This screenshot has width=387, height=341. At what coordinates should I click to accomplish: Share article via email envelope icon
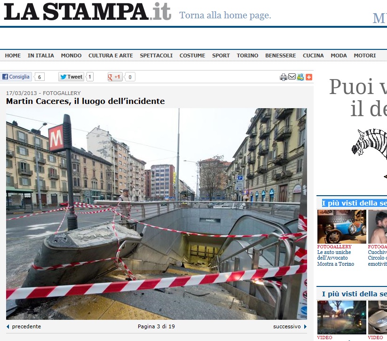tap(292, 77)
